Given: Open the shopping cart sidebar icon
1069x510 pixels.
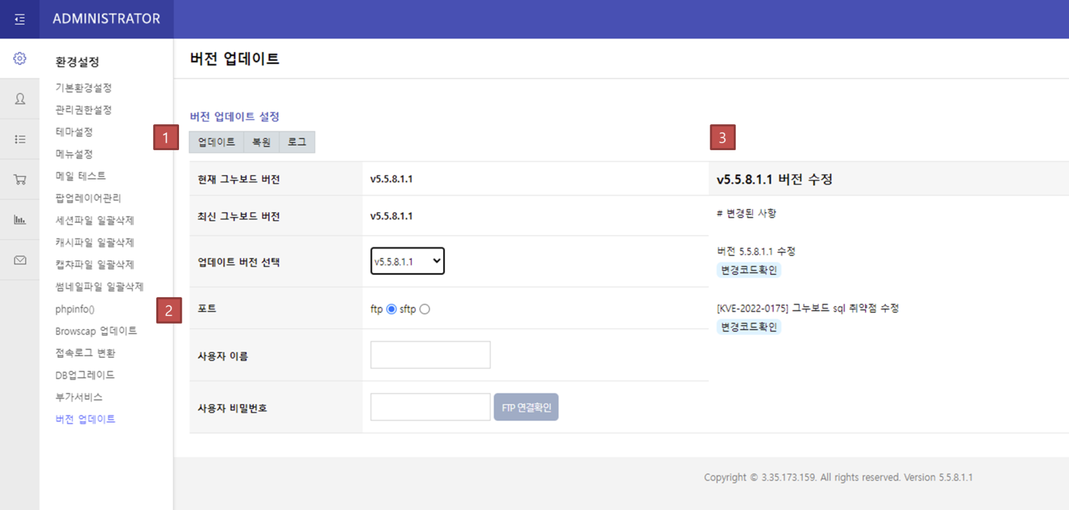Looking at the screenshot, I should click(x=20, y=180).
